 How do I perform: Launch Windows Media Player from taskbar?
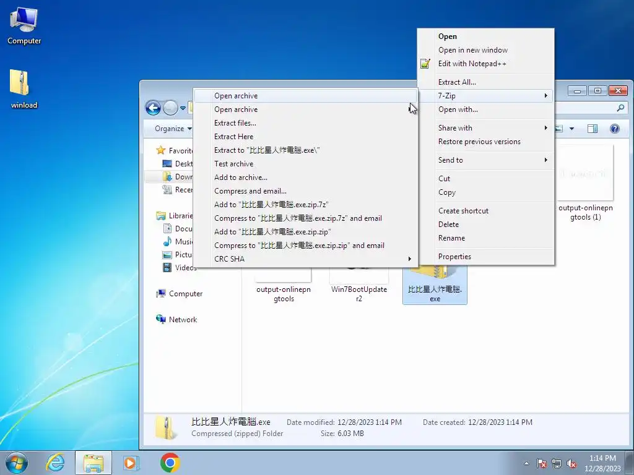[131, 463]
